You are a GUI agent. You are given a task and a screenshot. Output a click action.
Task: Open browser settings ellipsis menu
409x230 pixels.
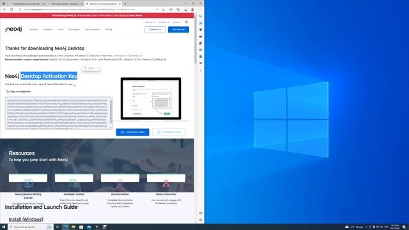pyautogui.click(x=200, y=10)
